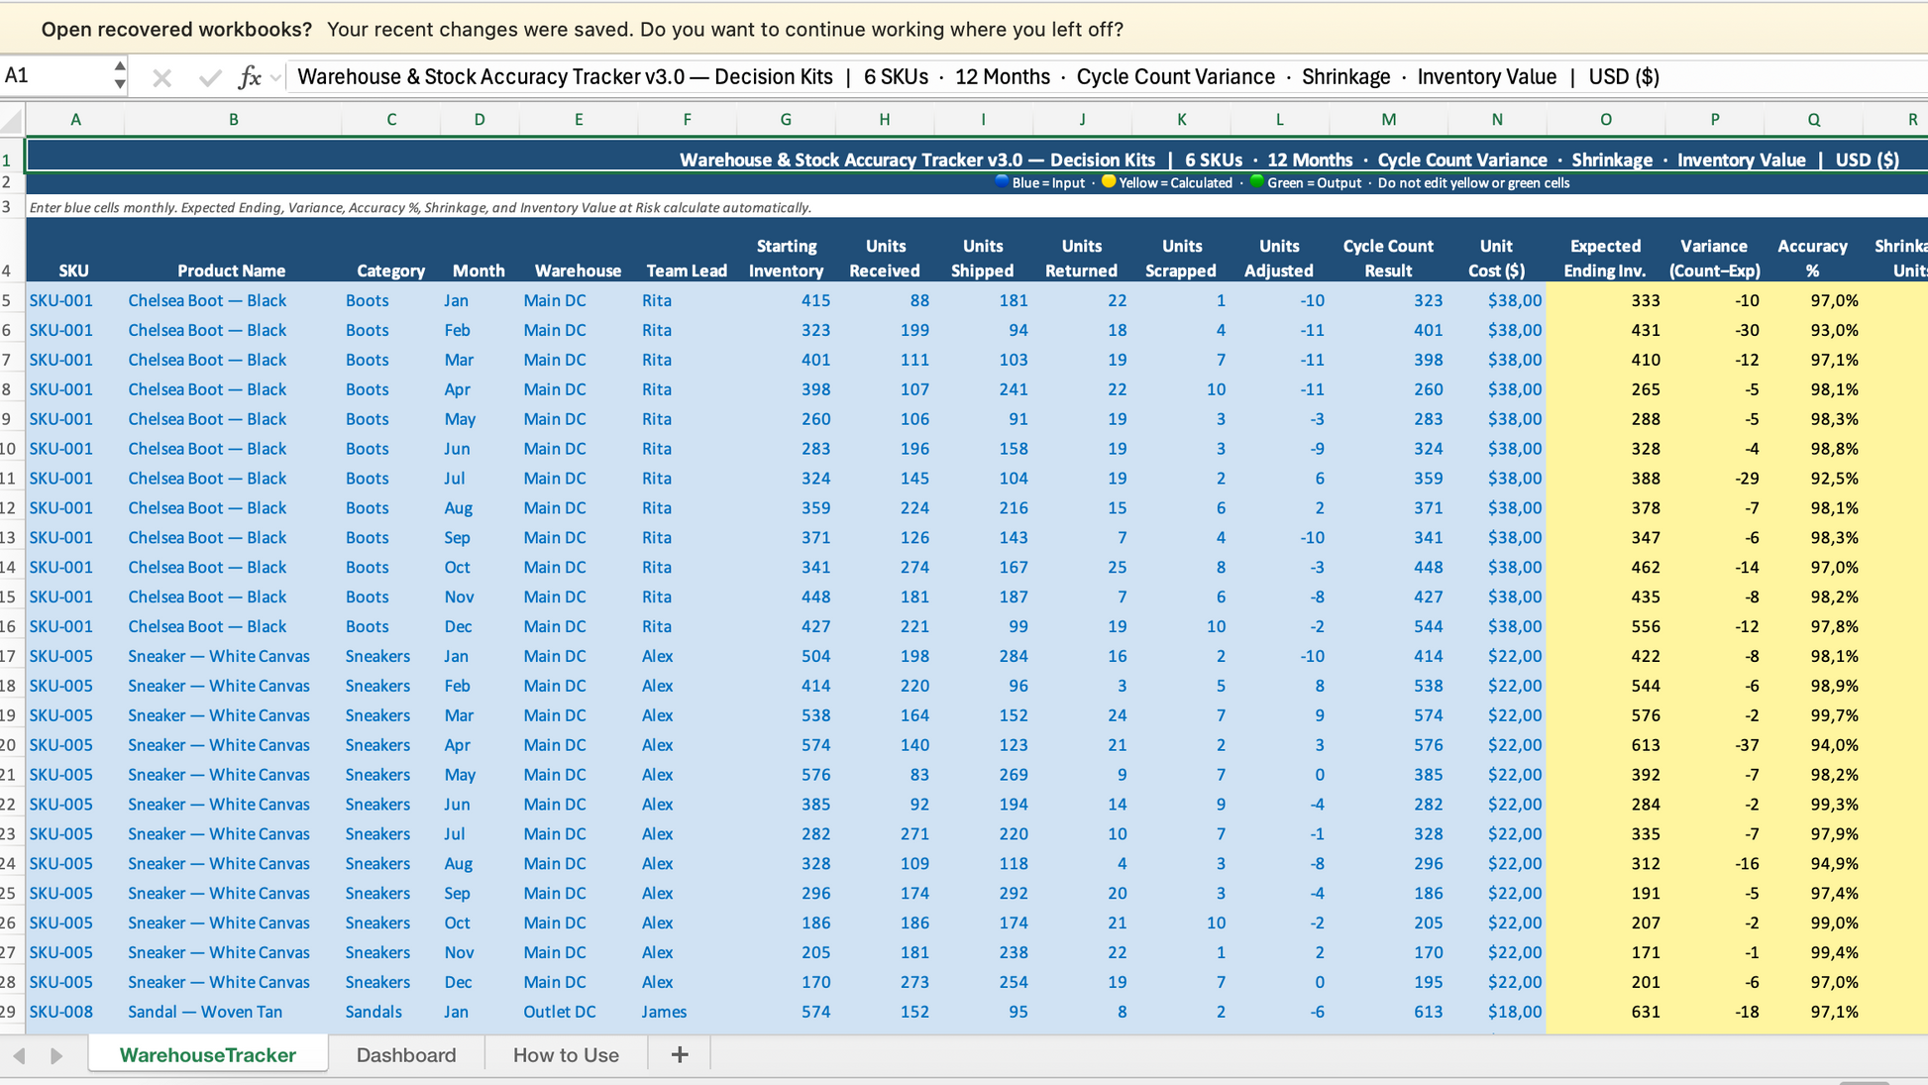Click the cancel entry X icon
Image resolution: width=1928 pixels, height=1085 pixels.
click(162, 77)
